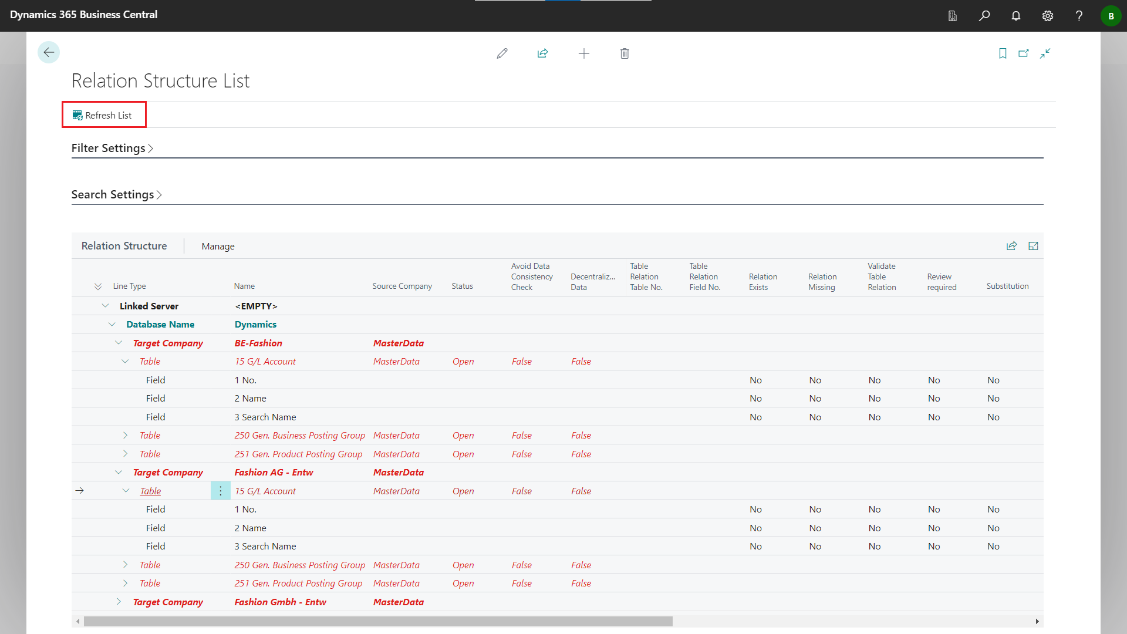Open the user account avatar B

[1111, 16]
